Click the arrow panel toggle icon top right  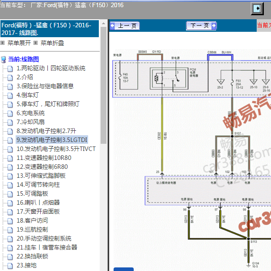click(257, 9)
